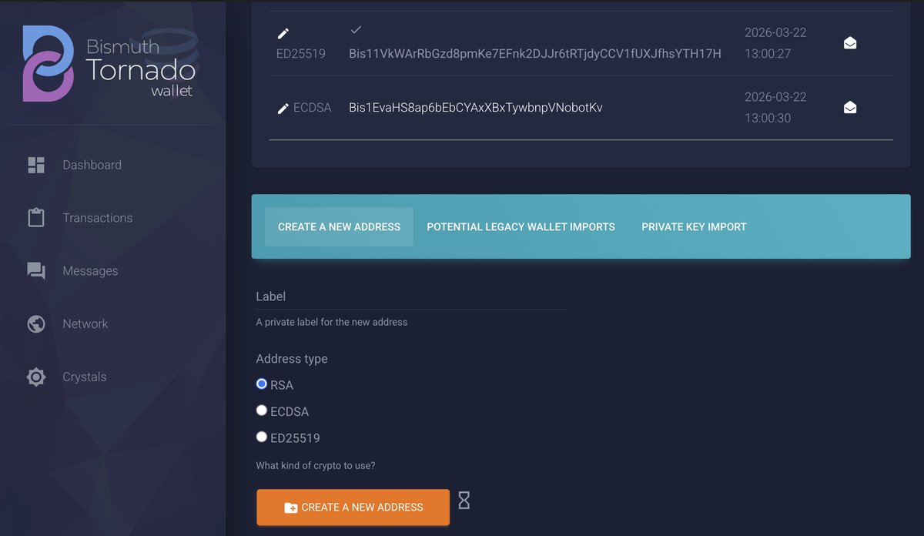Select ED25519 address type radio
This screenshot has width=924, height=536.
click(x=262, y=437)
